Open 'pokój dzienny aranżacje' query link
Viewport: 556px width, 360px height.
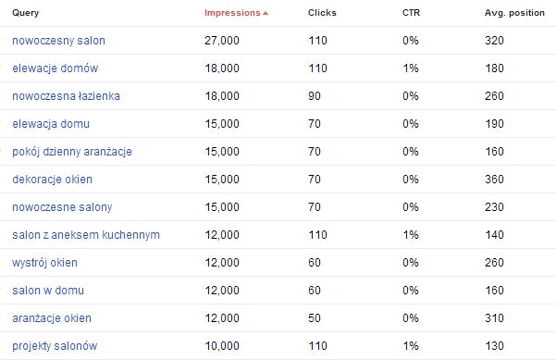(x=72, y=152)
